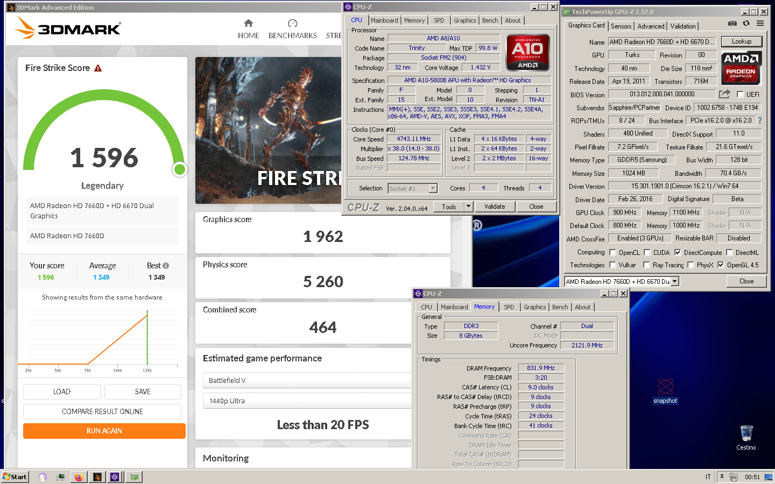
Task: Toggle the OpenCL checkbox
Action: click(612, 252)
